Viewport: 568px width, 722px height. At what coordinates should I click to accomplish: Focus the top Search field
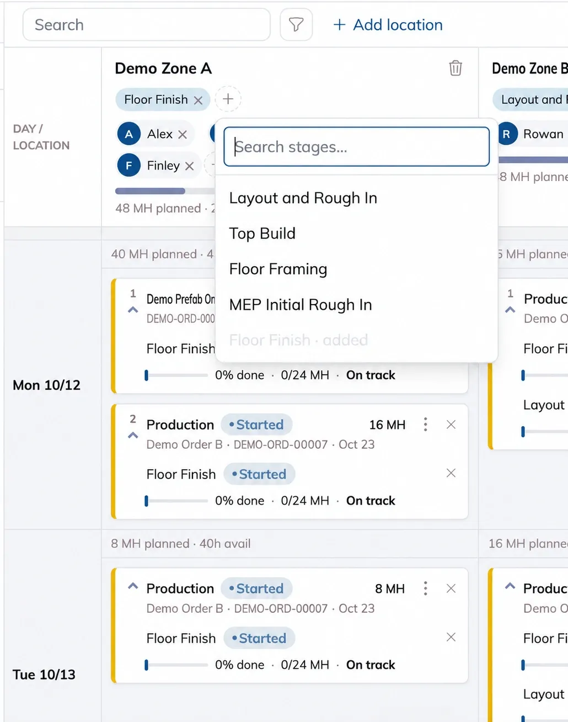147,25
